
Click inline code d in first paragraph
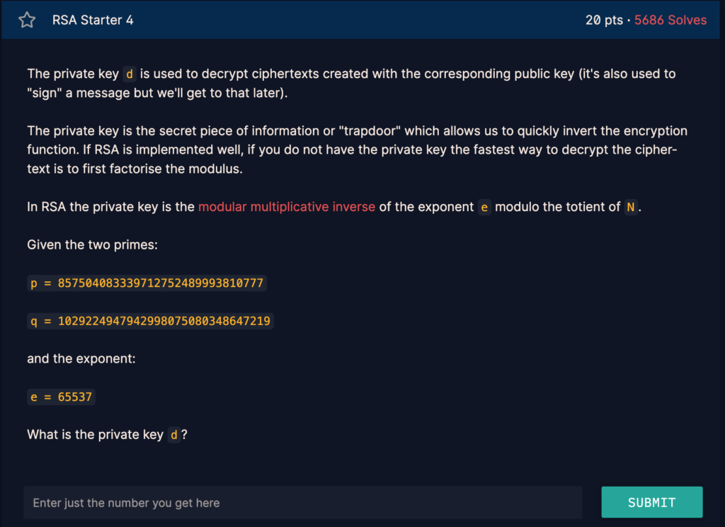coord(130,74)
